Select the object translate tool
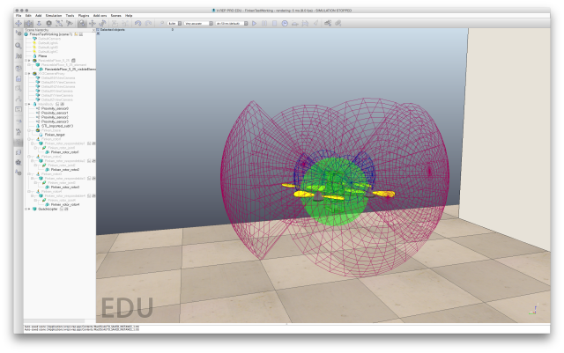564x353 pixels. coord(93,24)
